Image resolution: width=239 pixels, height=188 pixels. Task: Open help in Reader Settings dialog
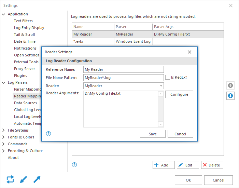tap(48, 134)
